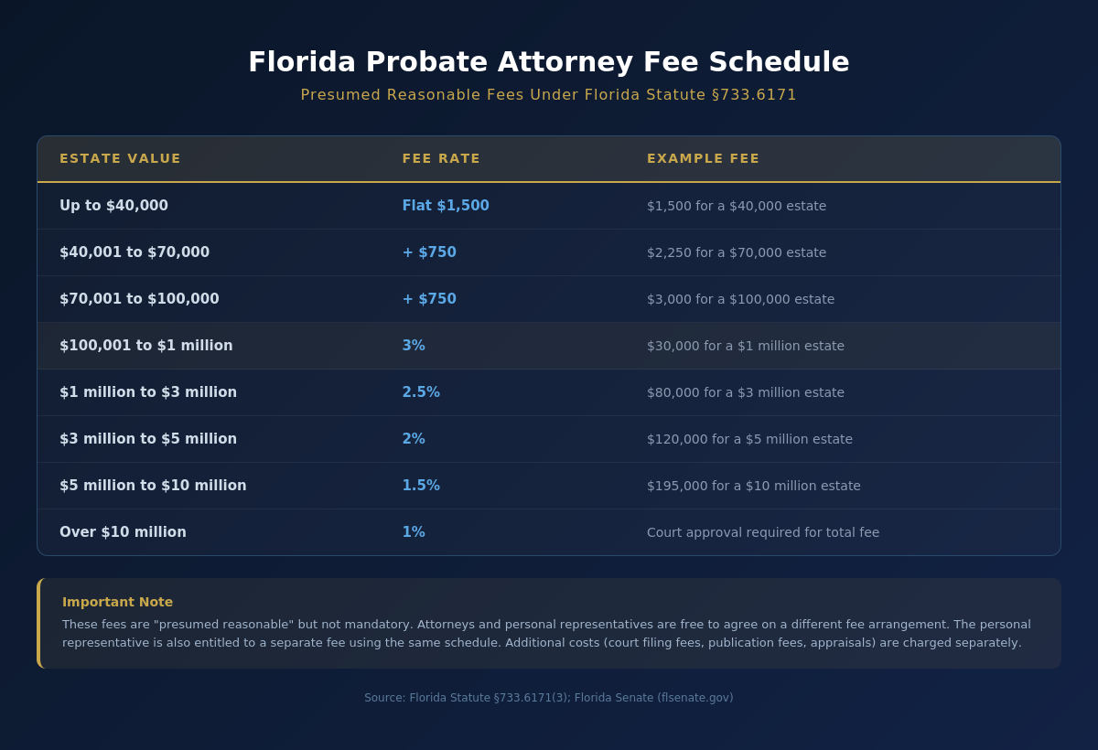1098x750 pixels.
Task: Select the $1 million to $3 million label
Action: pyautogui.click(x=148, y=392)
